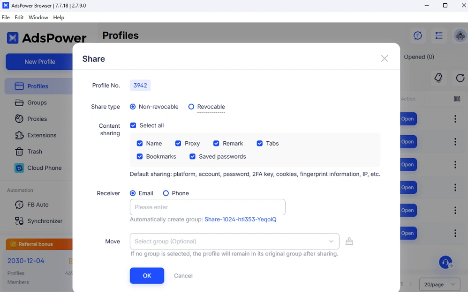
Task: Uncheck the Select all checkbox
Action: pos(133,125)
